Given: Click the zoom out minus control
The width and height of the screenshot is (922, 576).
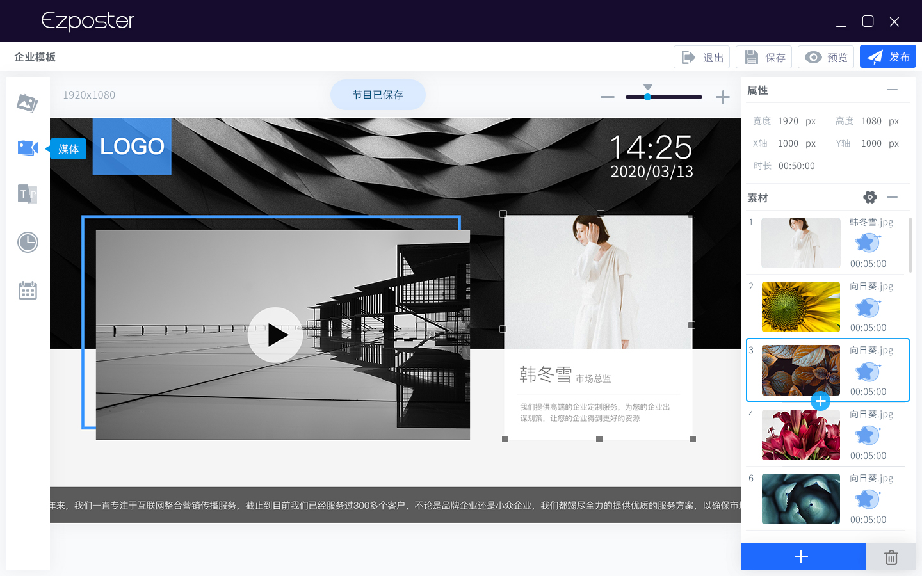Looking at the screenshot, I should [x=607, y=97].
